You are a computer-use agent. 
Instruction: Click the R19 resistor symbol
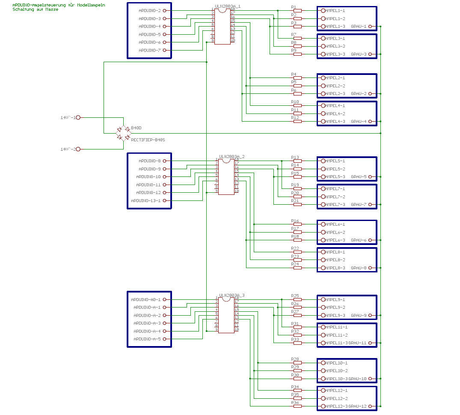point(297,188)
